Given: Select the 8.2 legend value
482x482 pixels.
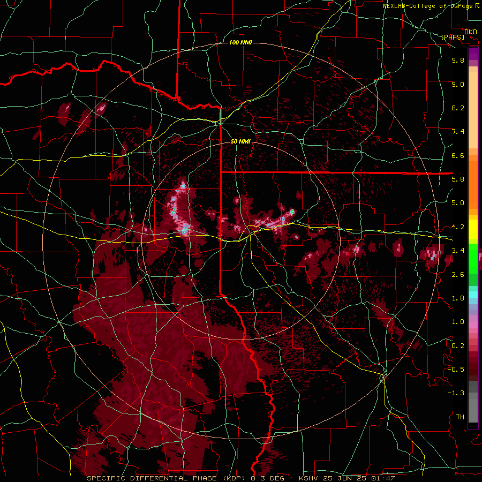Looking at the screenshot, I should [458, 108].
